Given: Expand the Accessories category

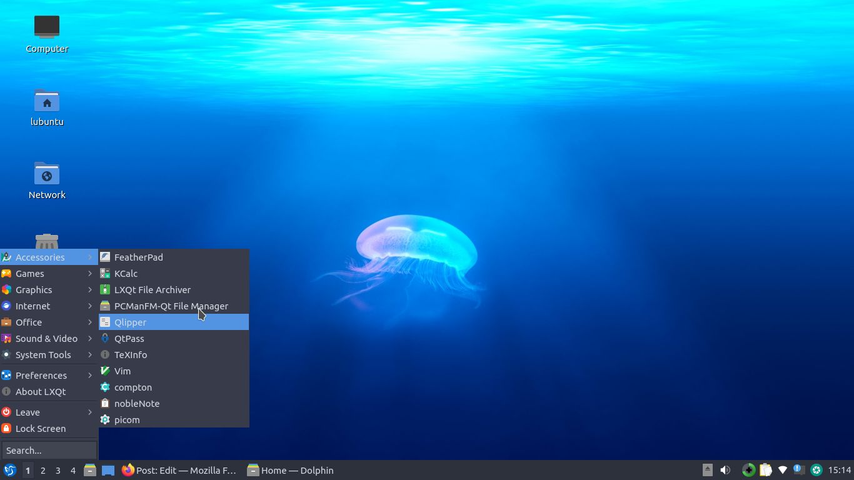Looking at the screenshot, I should 49,257.
